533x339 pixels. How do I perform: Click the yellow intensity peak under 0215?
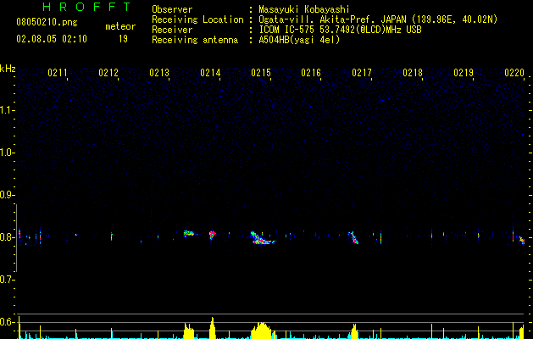(262, 331)
